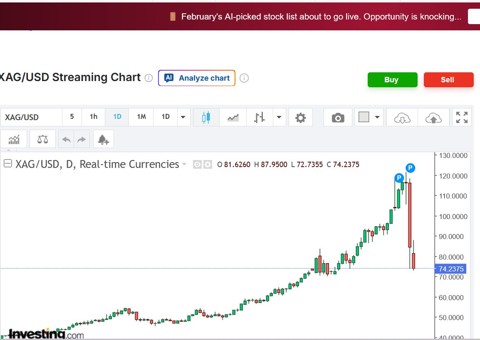
Task: Click the February AI-picked stock list banner
Action: point(321,17)
